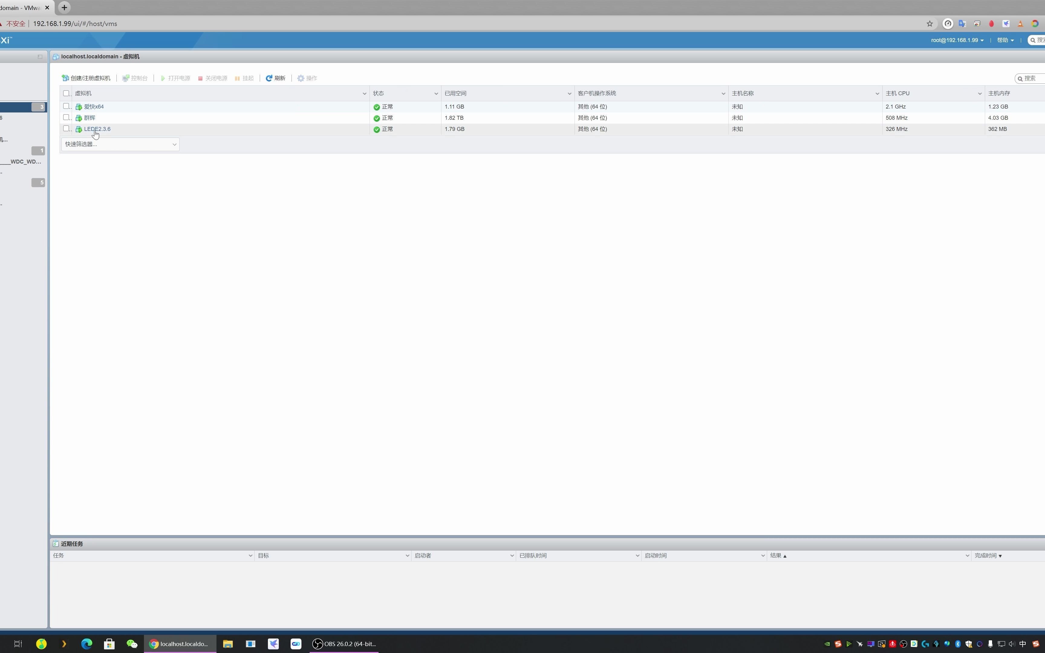Click the 爱快x64 virtual machine icon
This screenshot has width=1045, height=653.
pyautogui.click(x=79, y=107)
